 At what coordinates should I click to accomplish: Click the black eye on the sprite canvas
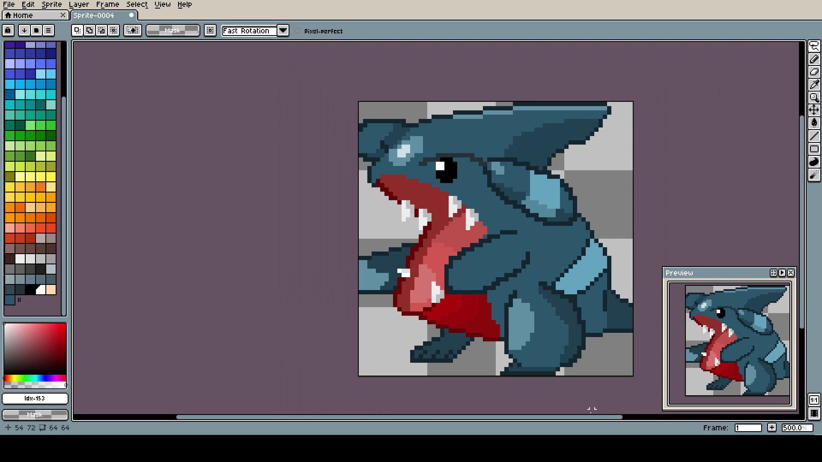(446, 170)
